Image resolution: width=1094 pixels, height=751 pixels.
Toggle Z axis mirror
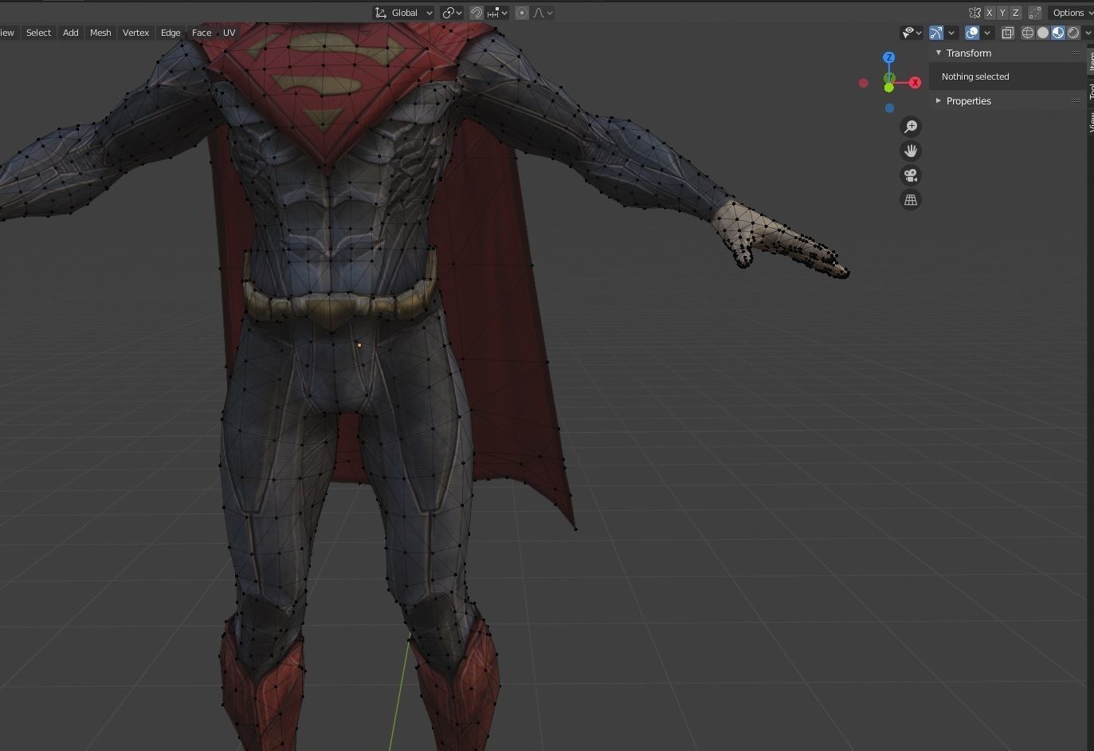[x=1015, y=13]
